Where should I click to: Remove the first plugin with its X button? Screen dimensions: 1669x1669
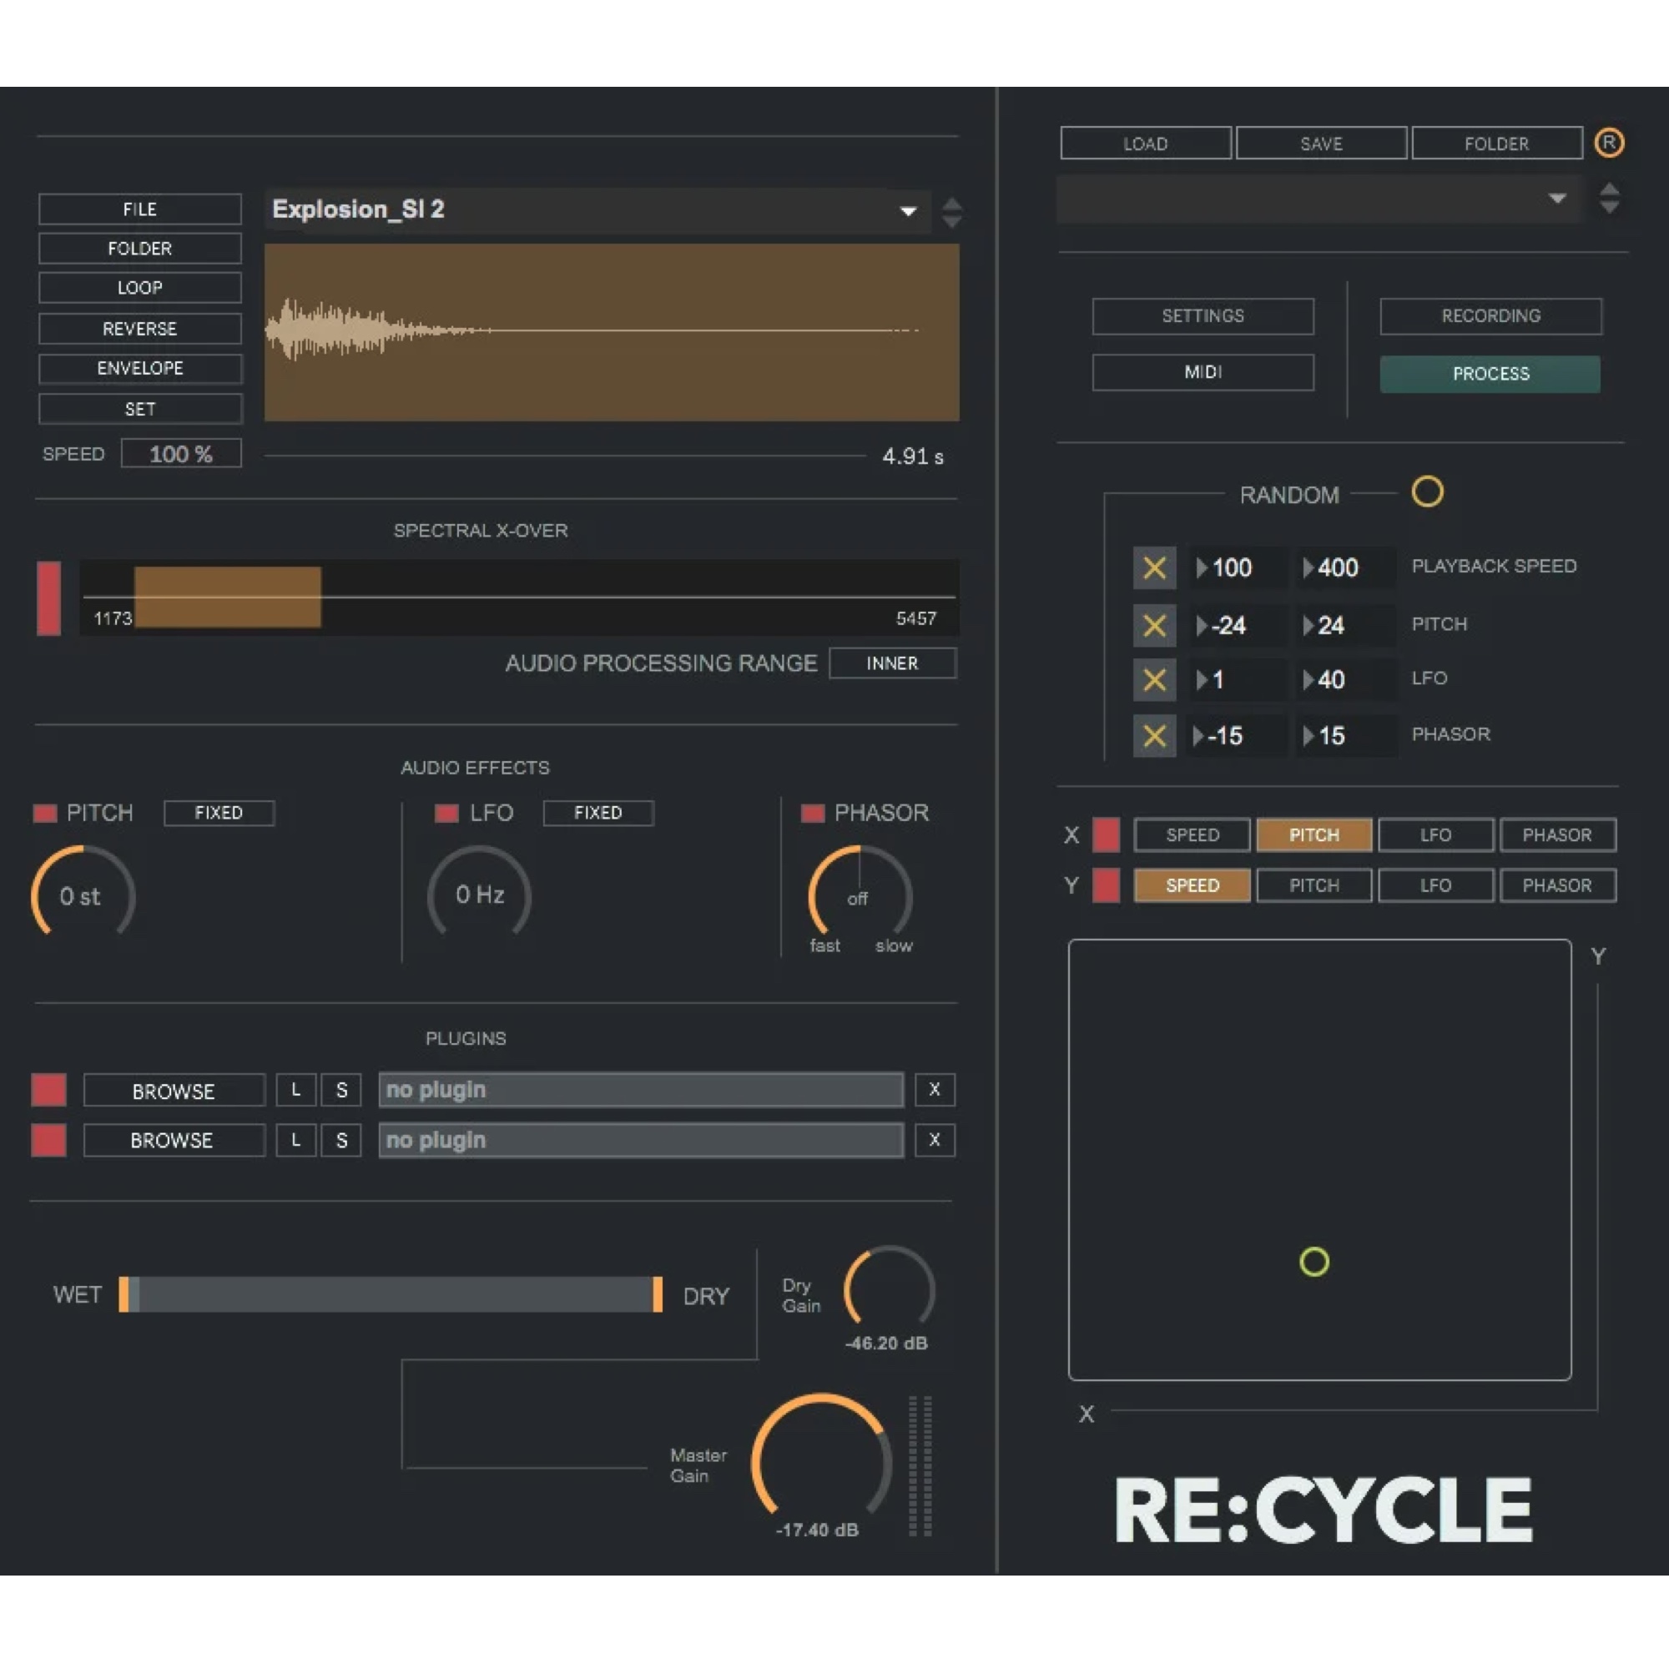pyautogui.click(x=934, y=1089)
